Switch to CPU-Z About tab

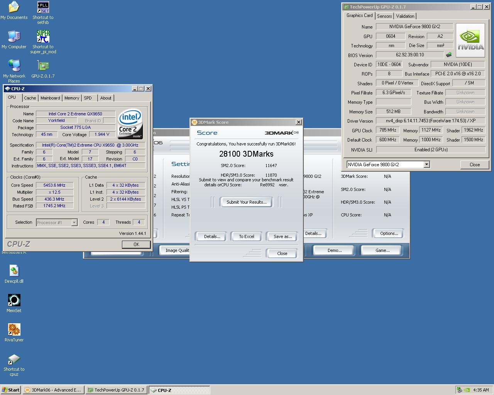click(x=106, y=98)
